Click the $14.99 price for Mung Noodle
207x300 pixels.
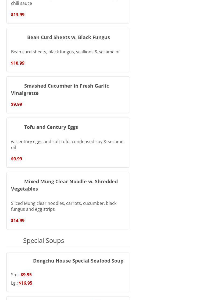tap(18, 220)
